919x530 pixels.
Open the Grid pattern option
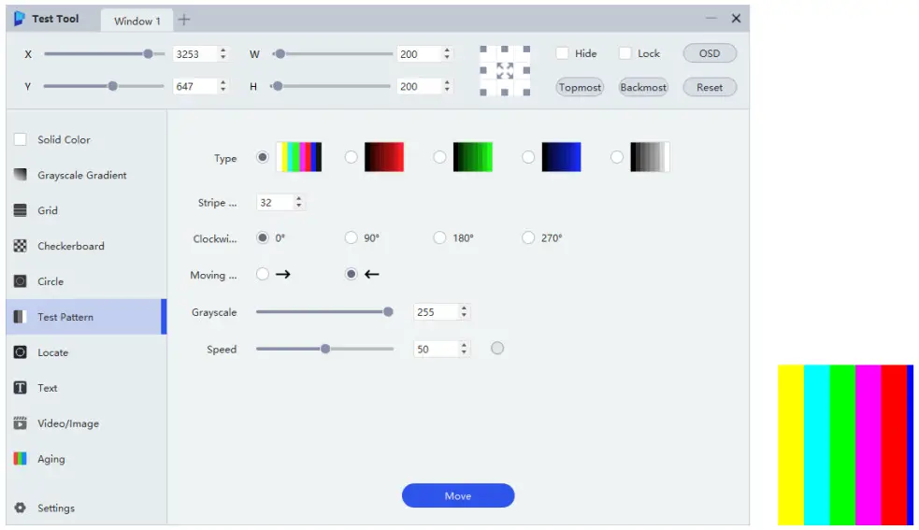point(86,210)
